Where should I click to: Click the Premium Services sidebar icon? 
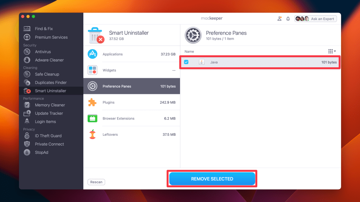[x=27, y=37]
